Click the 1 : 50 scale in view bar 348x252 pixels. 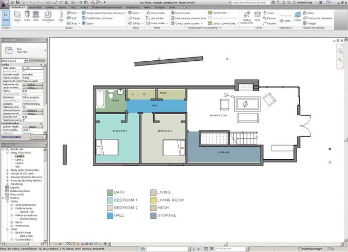click(58, 244)
